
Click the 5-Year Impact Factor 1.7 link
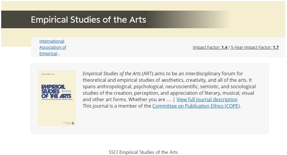click(x=255, y=47)
